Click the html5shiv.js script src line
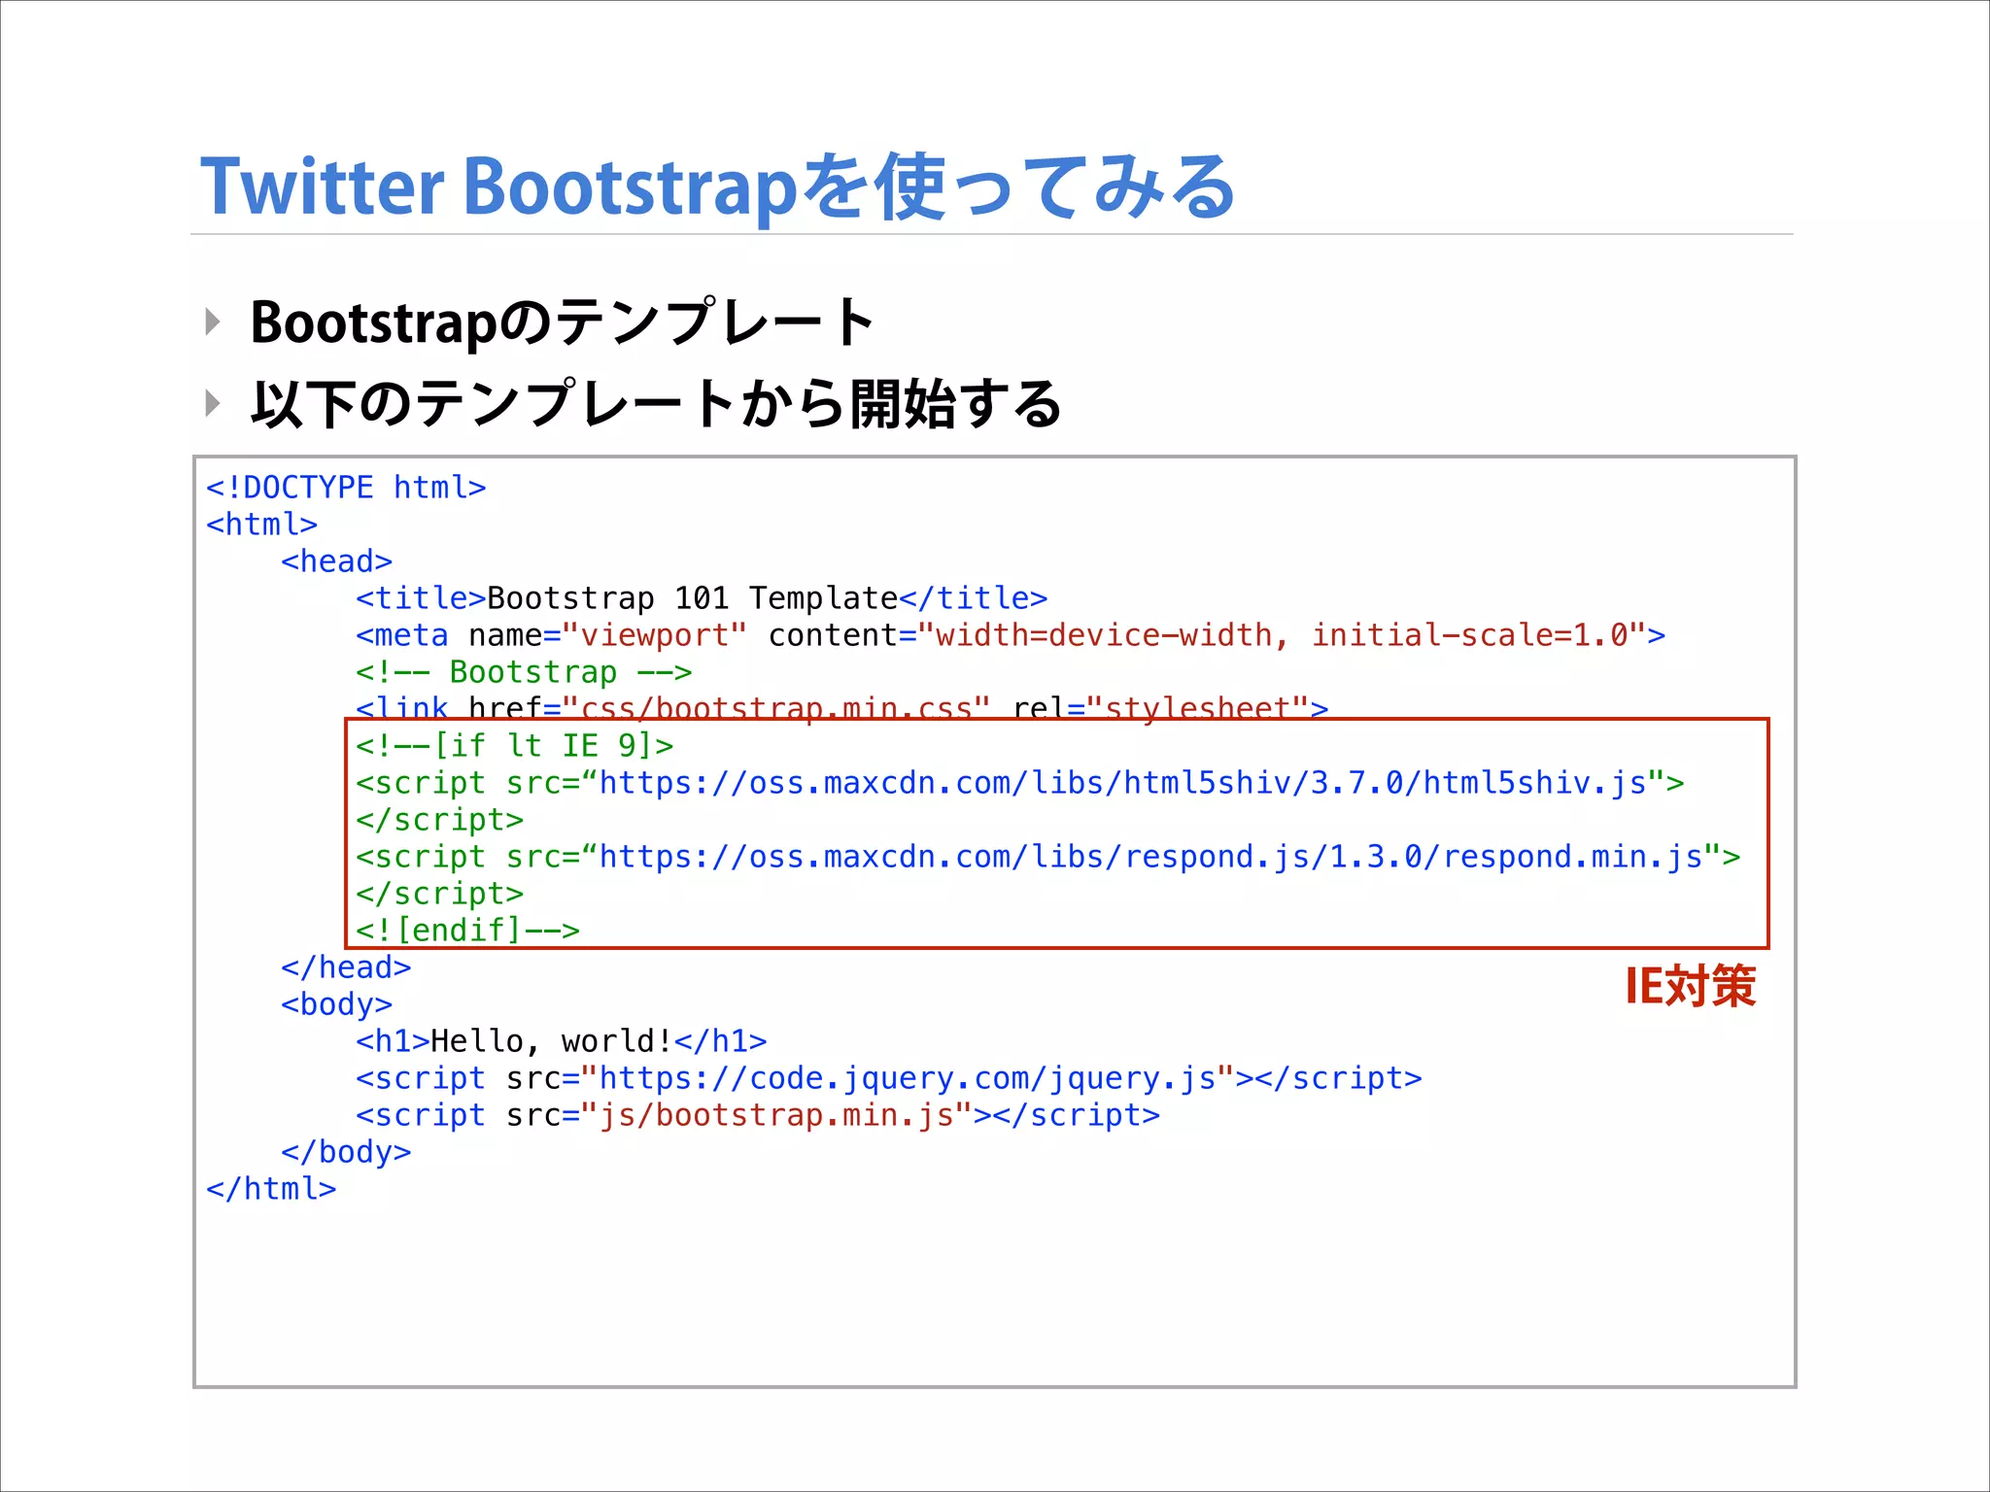 click(1019, 782)
